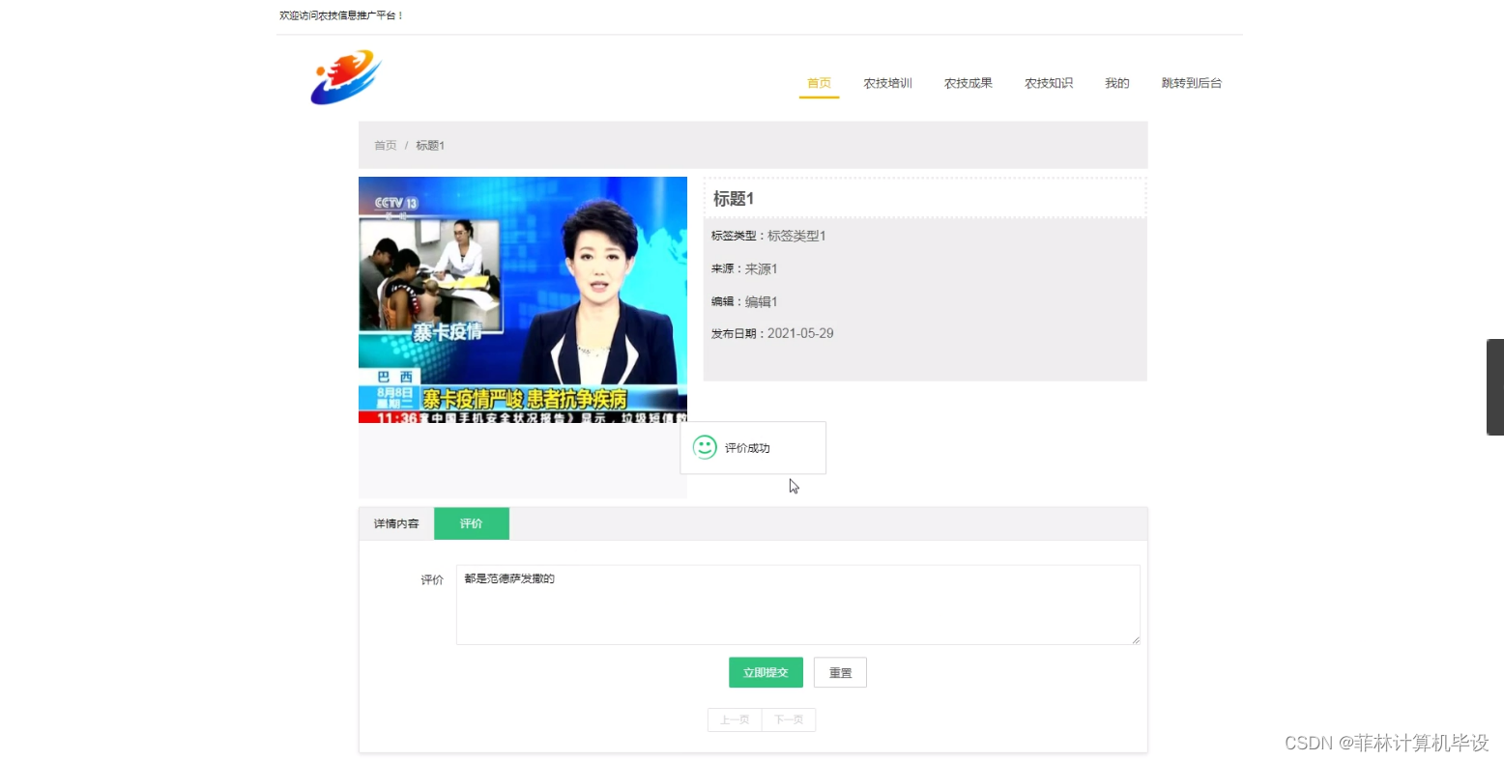This screenshot has width=1504, height=761.
Task: Click the 重置 reset button
Action: (840, 672)
